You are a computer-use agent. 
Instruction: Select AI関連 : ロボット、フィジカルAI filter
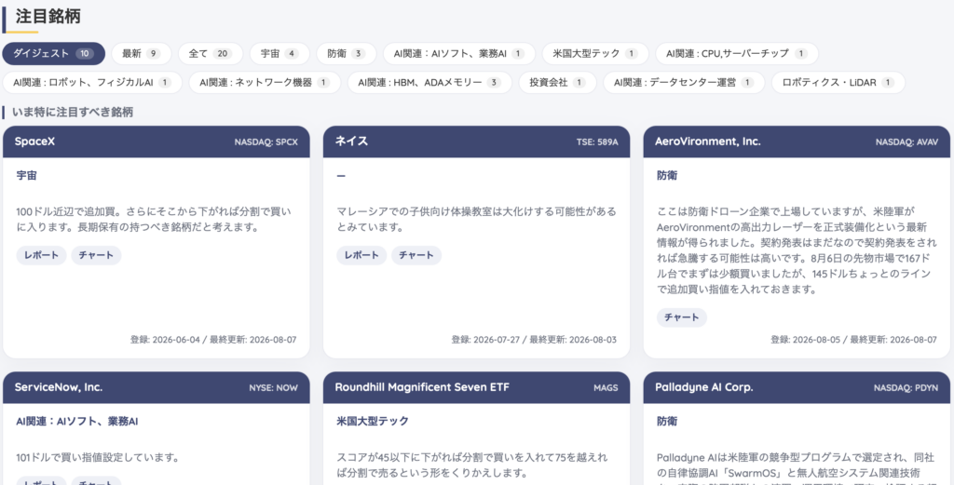pos(92,83)
